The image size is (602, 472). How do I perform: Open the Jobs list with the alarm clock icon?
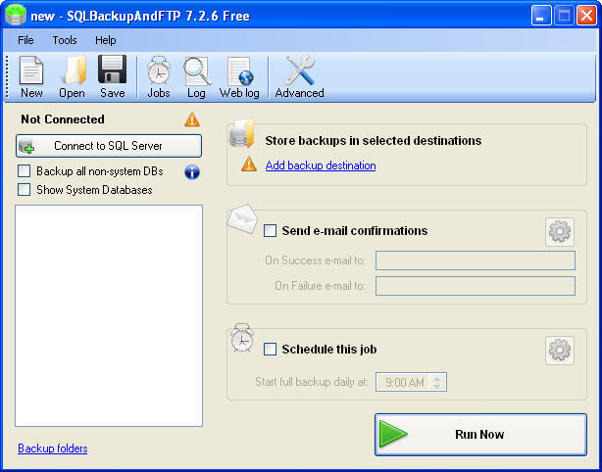pyautogui.click(x=159, y=77)
